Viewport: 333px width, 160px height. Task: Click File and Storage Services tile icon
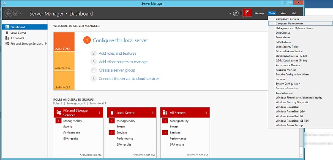coord(59,112)
